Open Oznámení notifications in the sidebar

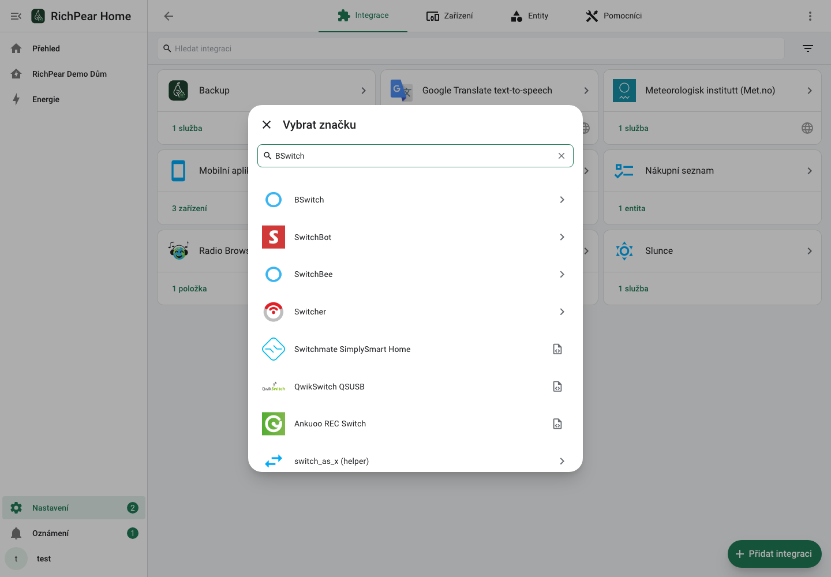click(x=74, y=533)
